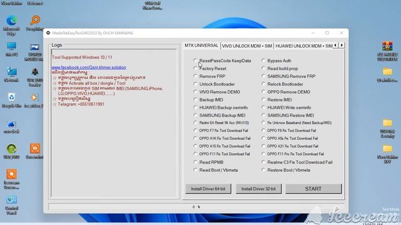Viewport: 401px width, 225px height.
Task: Select OPPO A1K Fix Tool Download Fail
Action: point(195,138)
